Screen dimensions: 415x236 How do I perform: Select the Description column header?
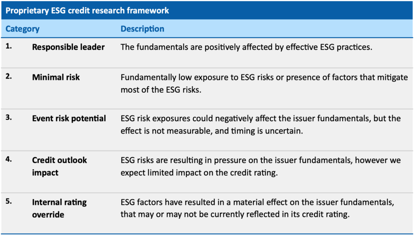pyautogui.click(x=142, y=29)
